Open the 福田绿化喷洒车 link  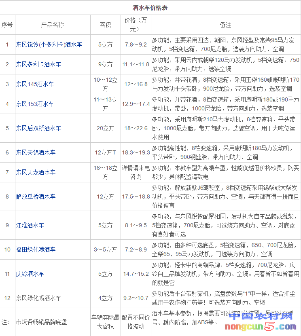pyautogui.click(x=36, y=249)
